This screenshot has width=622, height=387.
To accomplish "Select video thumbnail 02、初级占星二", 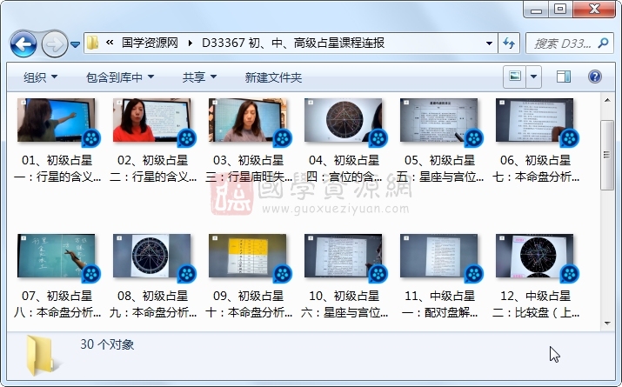I will (152, 121).
